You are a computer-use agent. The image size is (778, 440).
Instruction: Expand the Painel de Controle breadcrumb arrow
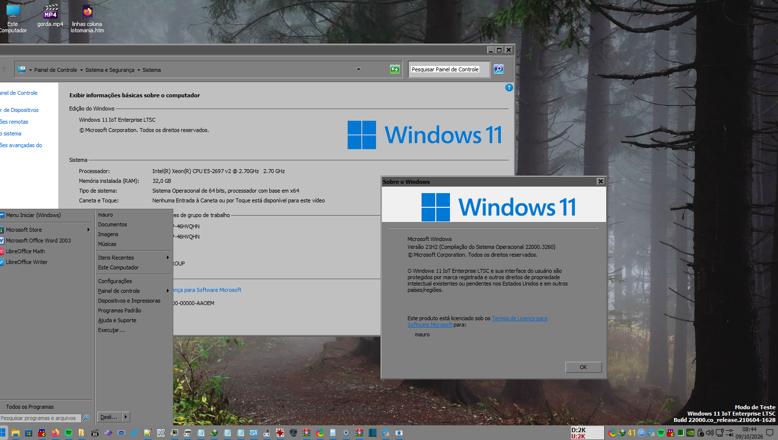(x=81, y=70)
